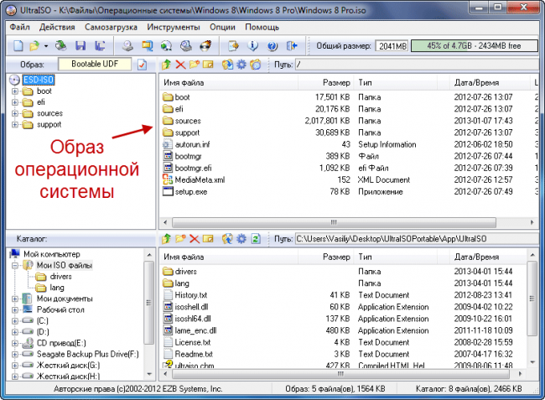Click the image list horizontal scrollbar
Image resolution: width=545 pixels, height=400 pixels.
334,222
